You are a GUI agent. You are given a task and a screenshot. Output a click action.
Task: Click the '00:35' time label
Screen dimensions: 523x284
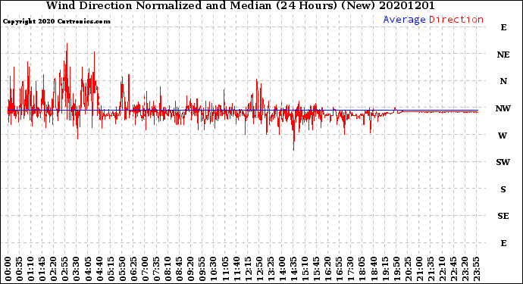[x=20, y=269]
